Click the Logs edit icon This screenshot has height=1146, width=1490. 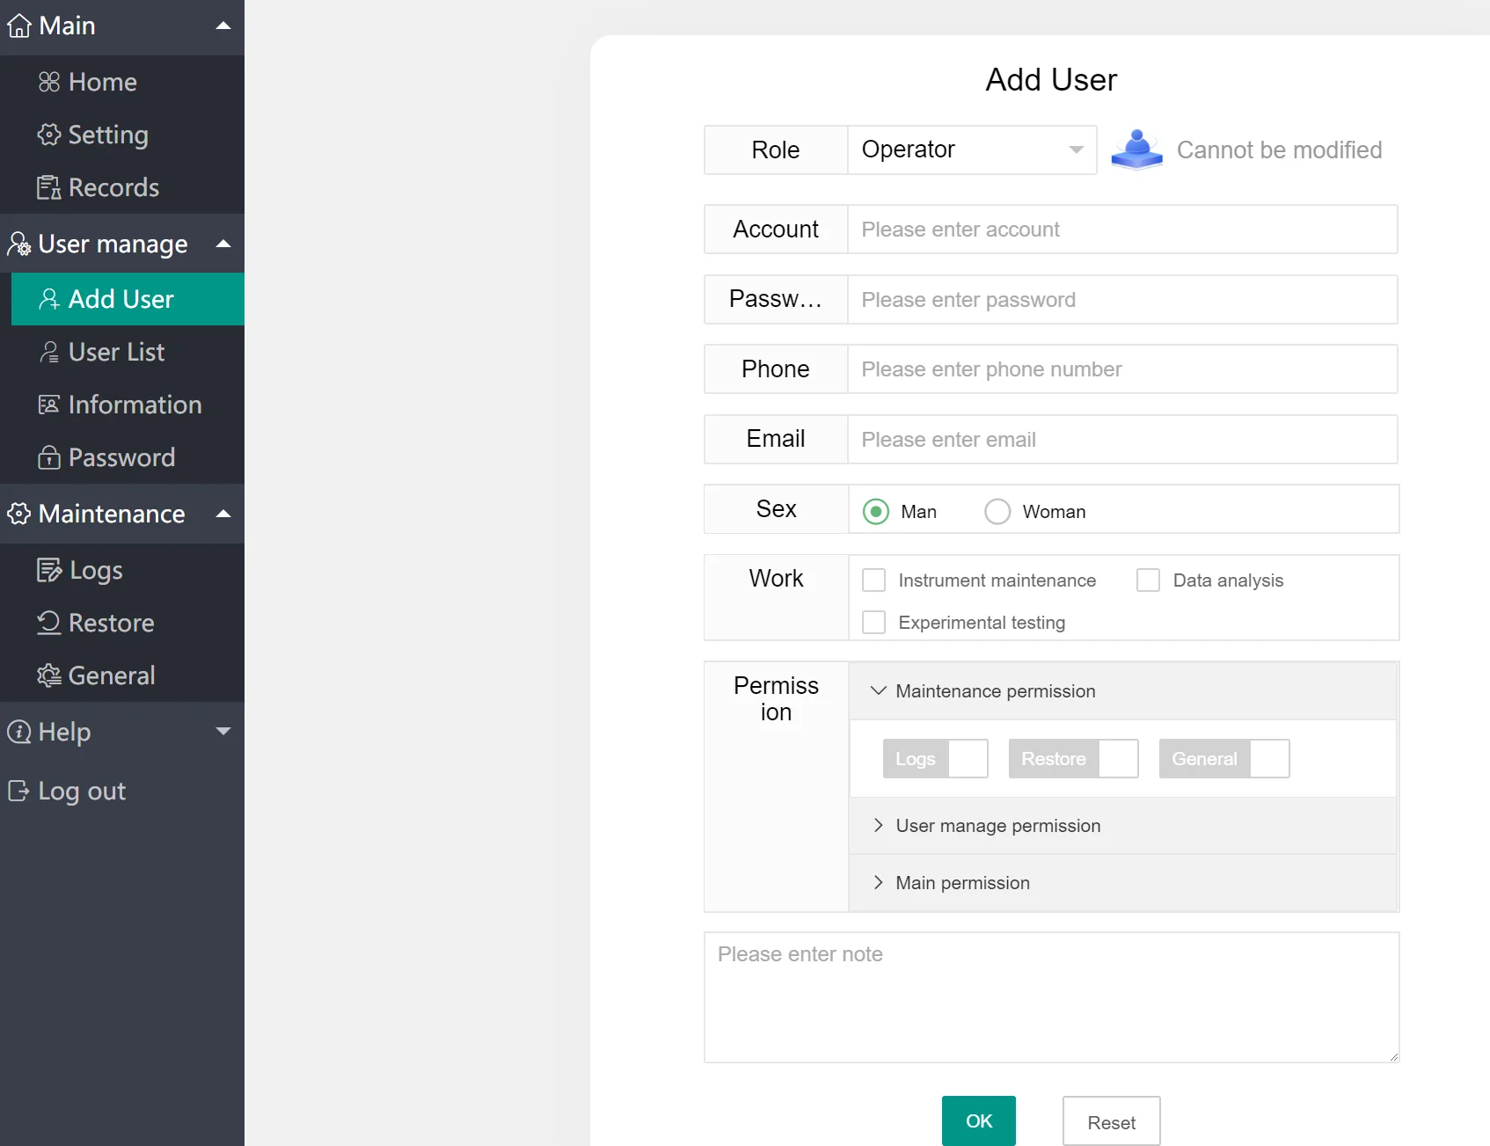tap(49, 570)
